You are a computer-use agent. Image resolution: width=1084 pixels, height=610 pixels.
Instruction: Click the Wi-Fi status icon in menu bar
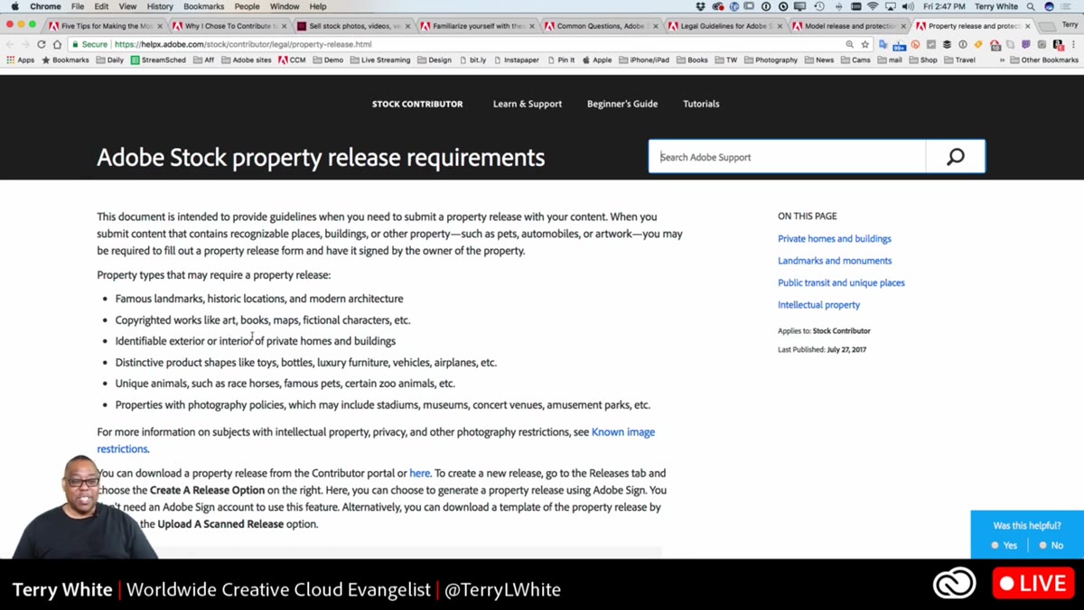pyautogui.click(x=873, y=6)
